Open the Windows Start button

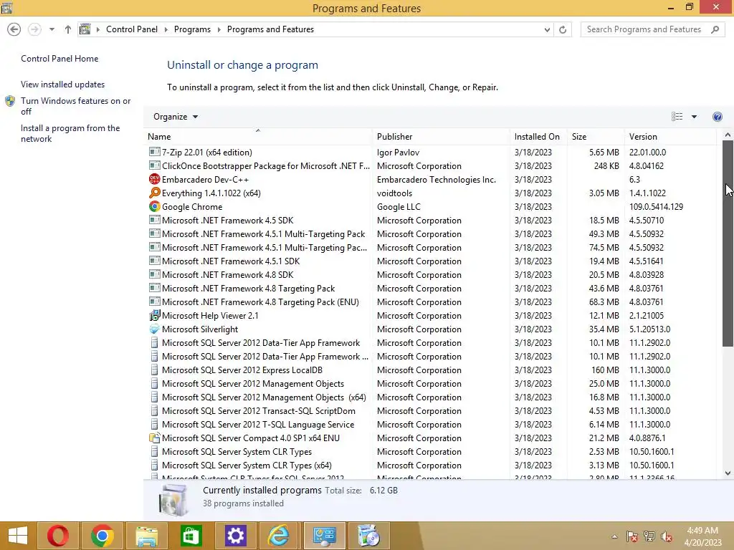[x=18, y=536]
